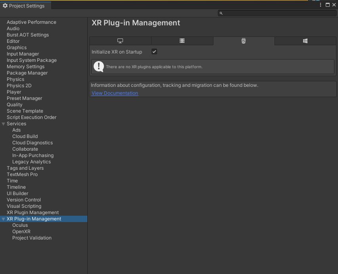
Task: Open the View Documentation link
Action: pos(114,93)
